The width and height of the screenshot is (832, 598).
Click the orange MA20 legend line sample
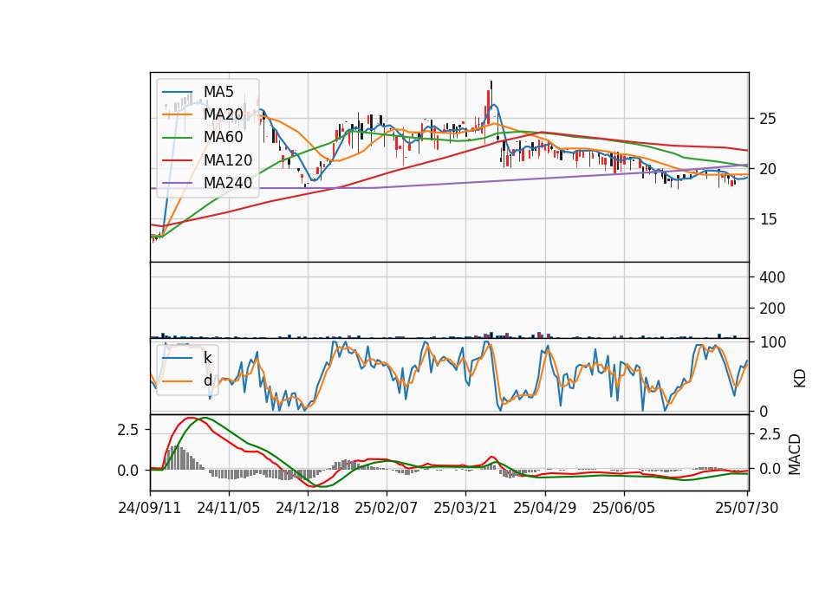177,114
